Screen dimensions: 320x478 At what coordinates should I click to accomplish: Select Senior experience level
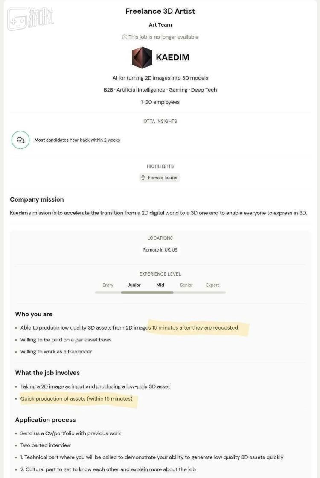point(186,285)
